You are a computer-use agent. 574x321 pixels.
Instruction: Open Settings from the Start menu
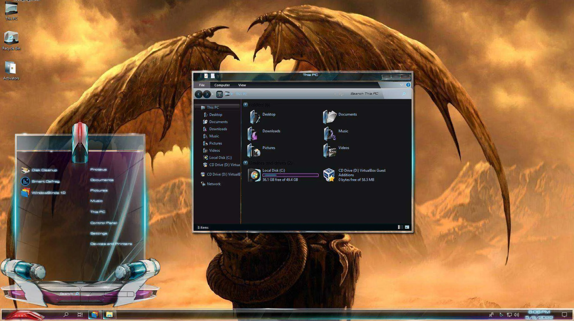[99, 233]
